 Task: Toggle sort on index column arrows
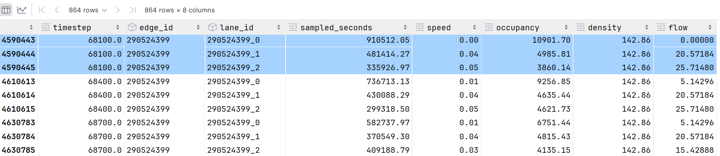31,27
